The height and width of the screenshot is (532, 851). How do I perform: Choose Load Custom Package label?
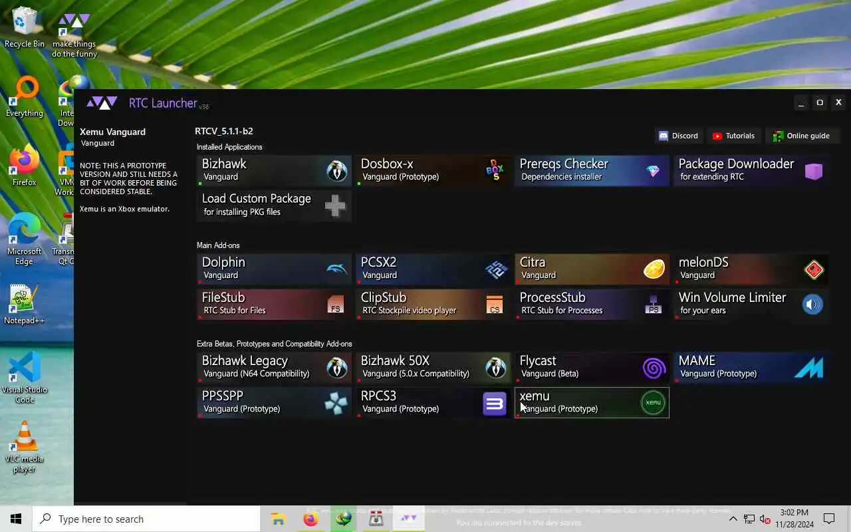click(x=256, y=198)
